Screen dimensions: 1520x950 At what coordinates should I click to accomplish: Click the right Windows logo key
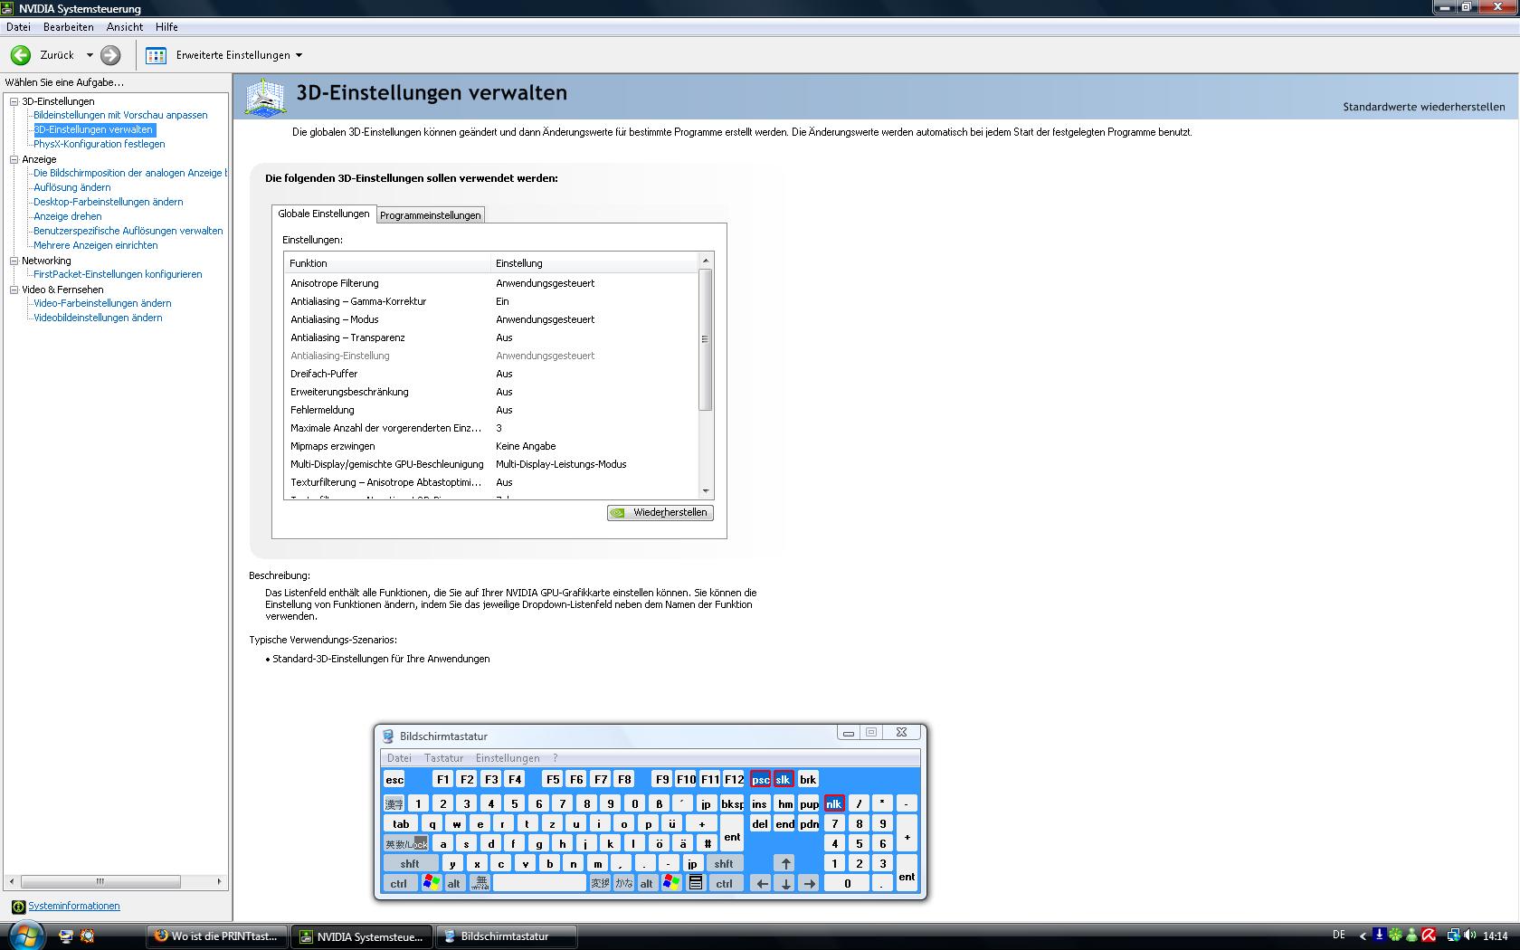(670, 883)
